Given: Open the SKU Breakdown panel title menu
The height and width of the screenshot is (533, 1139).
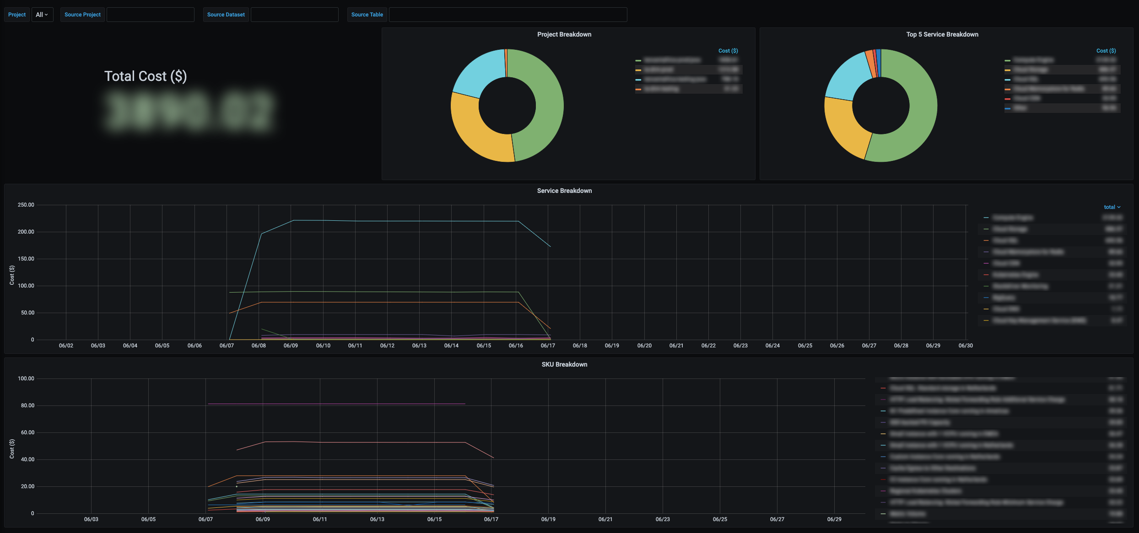Looking at the screenshot, I should coord(564,364).
